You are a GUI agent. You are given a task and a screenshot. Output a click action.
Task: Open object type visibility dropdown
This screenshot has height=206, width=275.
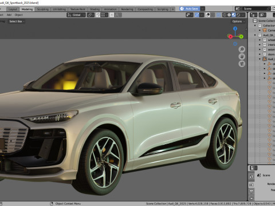[189, 15]
